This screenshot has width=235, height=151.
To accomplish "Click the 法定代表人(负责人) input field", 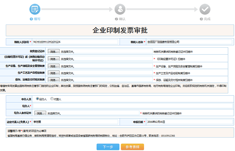I will click(75, 122).
